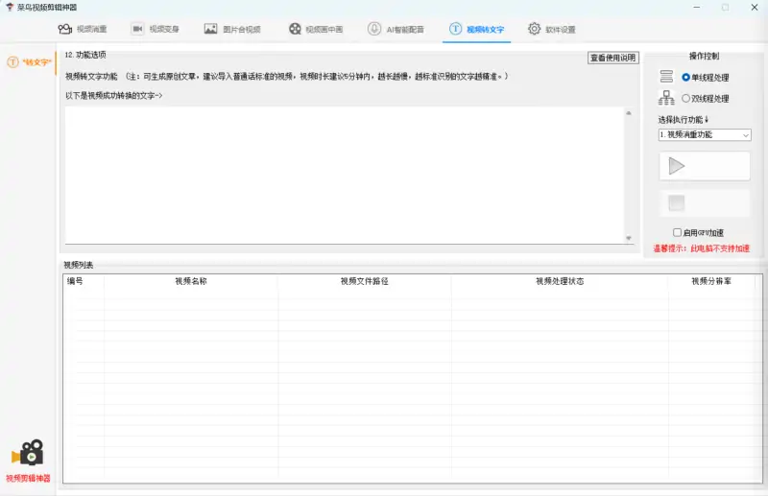Open the 选择执行功能 dropdown list
The height and width of the screenshot is (496, 768).
tap(705, 135)
